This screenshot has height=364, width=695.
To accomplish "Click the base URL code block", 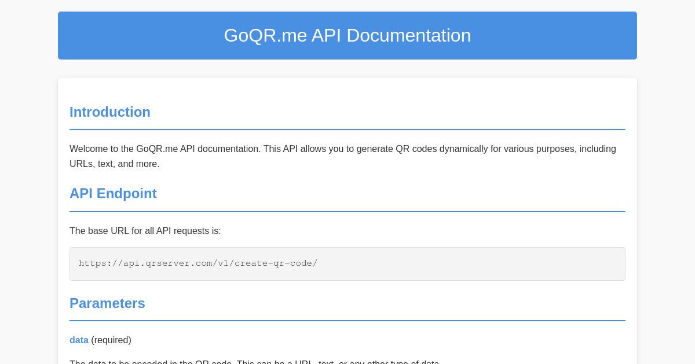I will (x=348, y=264).
